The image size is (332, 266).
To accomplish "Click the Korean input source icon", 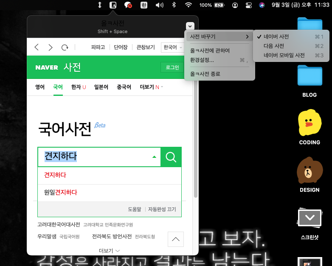I will tap(144, 5).
